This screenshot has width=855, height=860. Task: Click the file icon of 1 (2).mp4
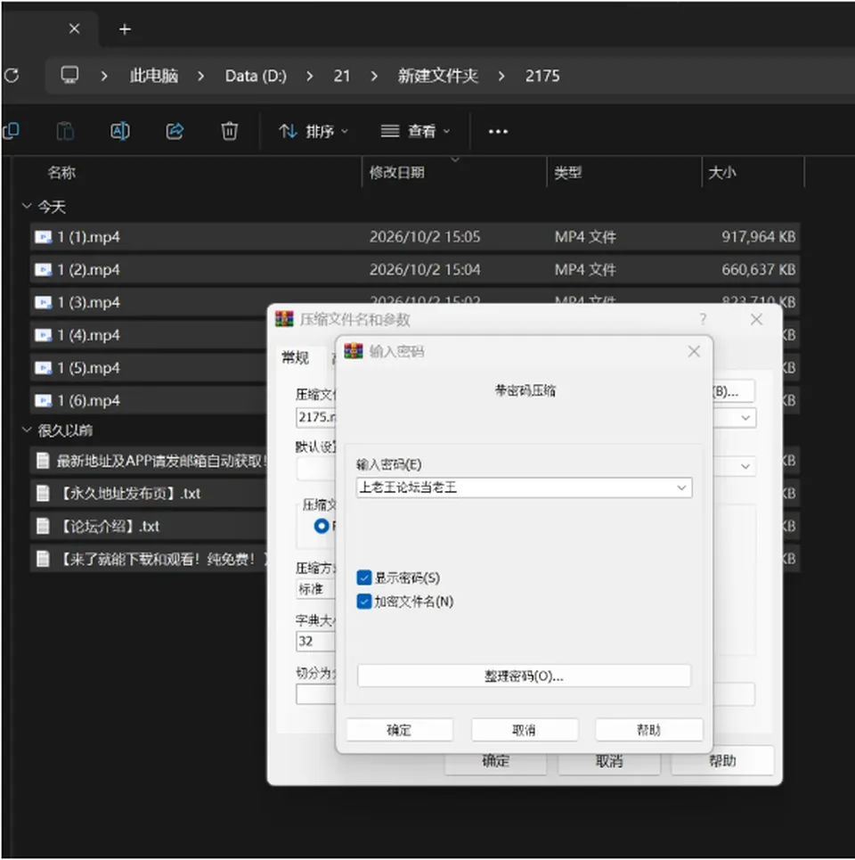point(43,270)
